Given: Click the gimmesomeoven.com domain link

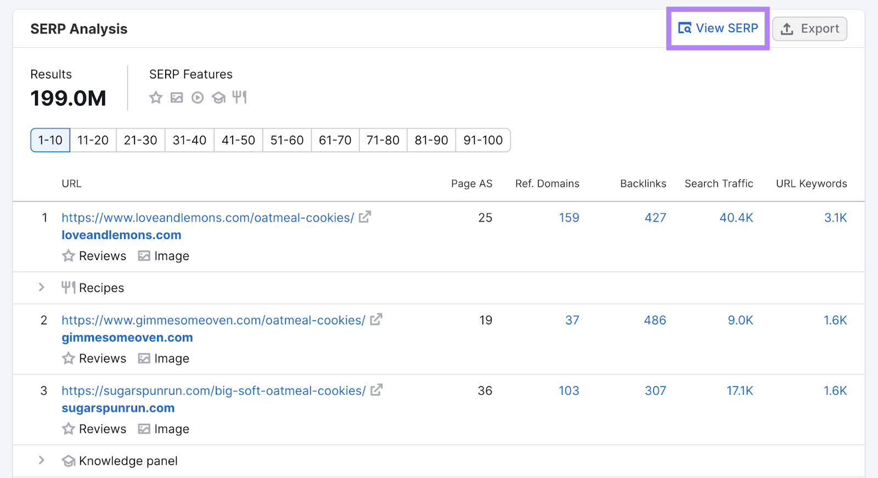Looking at the screenshot, I should (x=127, y=338).
